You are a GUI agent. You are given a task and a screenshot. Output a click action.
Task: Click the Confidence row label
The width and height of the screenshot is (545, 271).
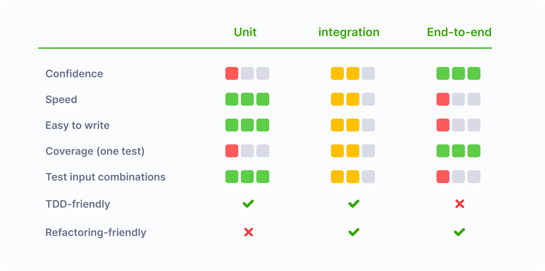[x=74, y=74]
